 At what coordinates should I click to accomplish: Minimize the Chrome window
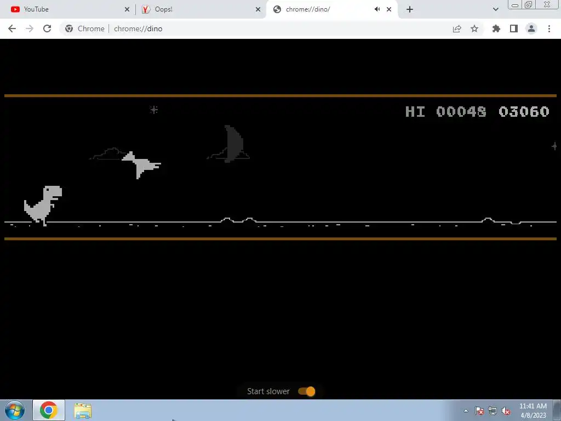pos(515,5)
